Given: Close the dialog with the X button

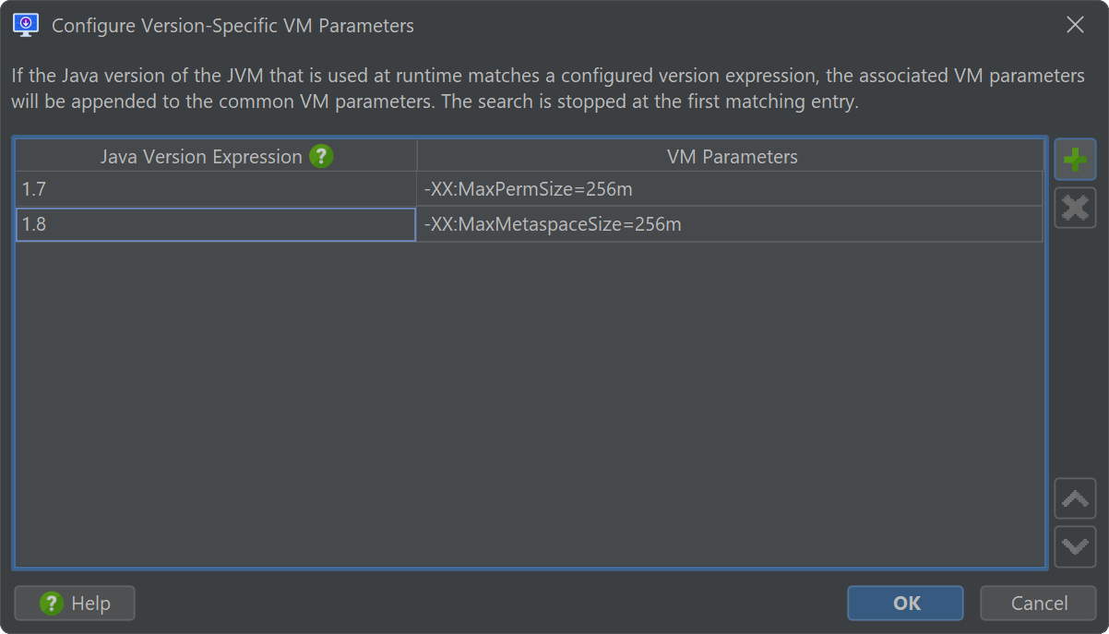Looking at the screenshot, I should (1075, 25).
